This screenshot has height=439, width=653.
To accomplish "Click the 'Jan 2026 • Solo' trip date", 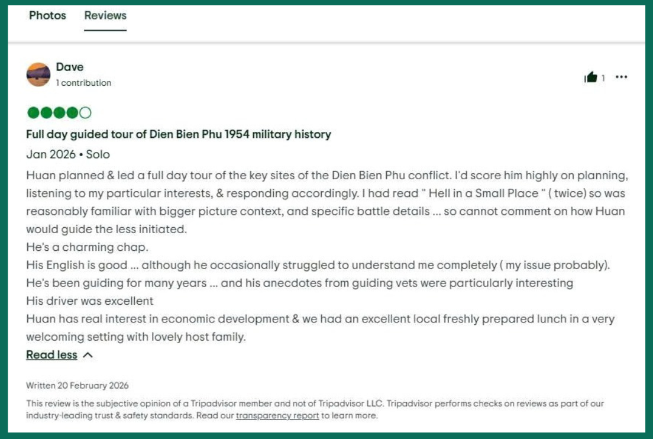I will click(68, 154).
